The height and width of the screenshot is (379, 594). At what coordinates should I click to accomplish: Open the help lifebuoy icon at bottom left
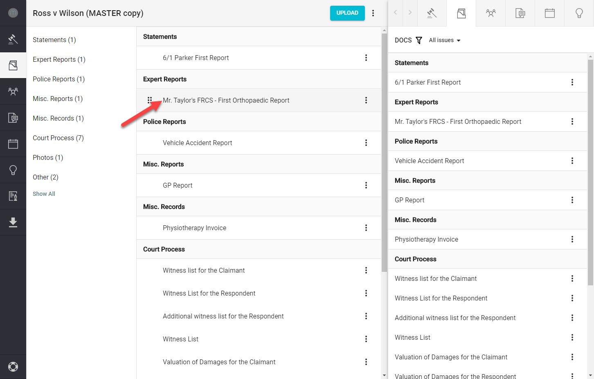[13, 366]
